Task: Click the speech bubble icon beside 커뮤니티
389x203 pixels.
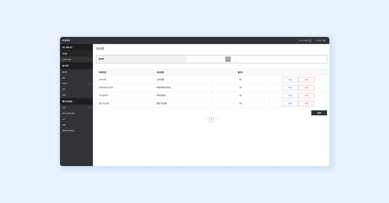Action: [63, 47]
